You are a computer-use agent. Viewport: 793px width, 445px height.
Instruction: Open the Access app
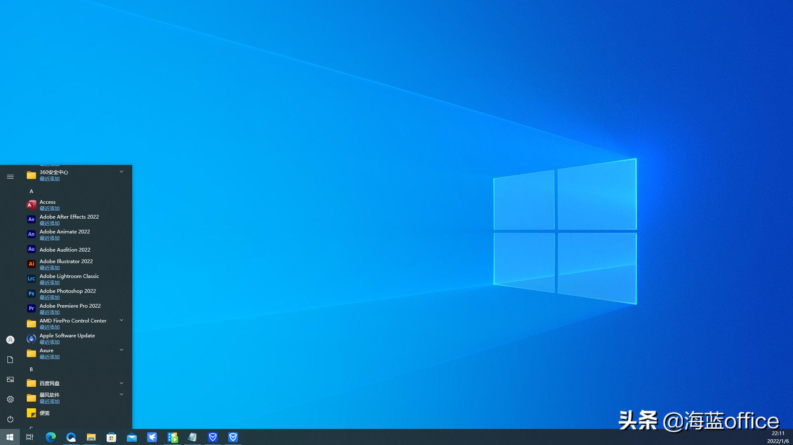47,205
